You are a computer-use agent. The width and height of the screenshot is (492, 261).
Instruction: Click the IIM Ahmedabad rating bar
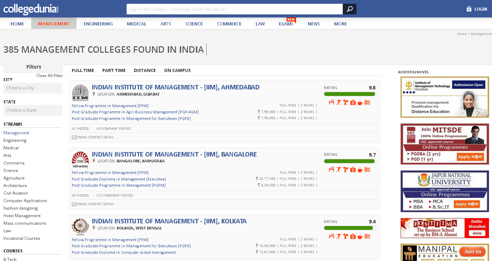click(350, 94)
